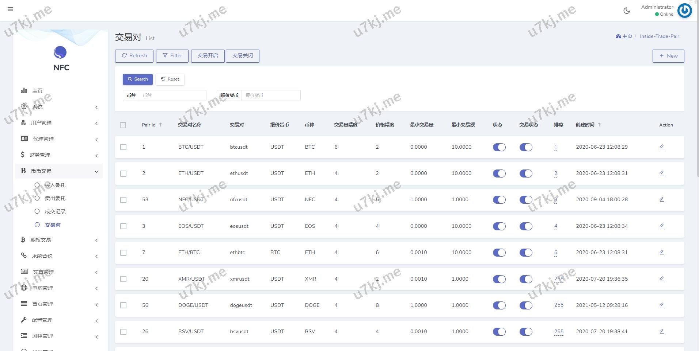Edit the DOGE/USDT pair via pencil icon
699x351 pixels.
pos(661,305)
